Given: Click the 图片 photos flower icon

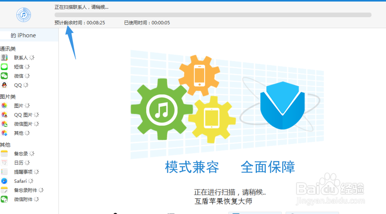Looking at the screenshot, I should tap(4, 105).
